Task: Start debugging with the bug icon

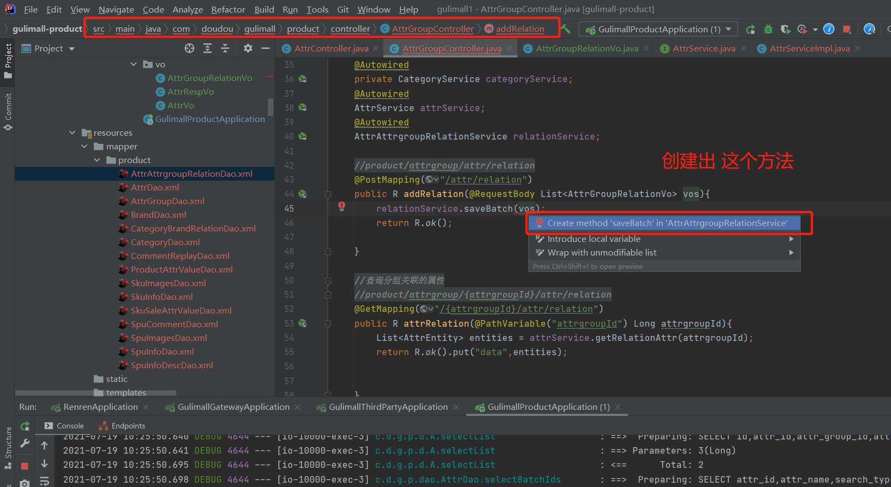Action: point(768,29)
